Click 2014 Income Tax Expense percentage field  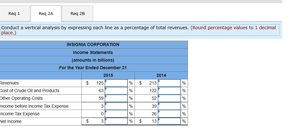click(x=169, y=114)
